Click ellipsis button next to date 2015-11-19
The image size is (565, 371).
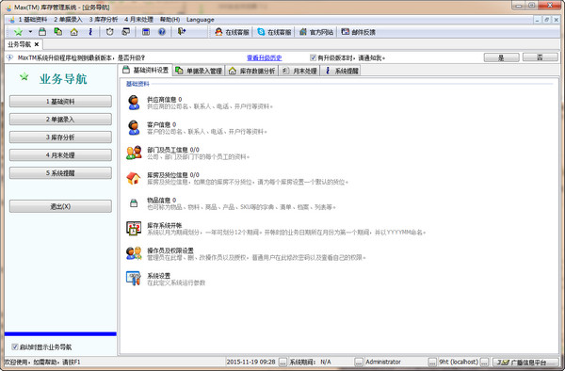(x=282, y=362)
